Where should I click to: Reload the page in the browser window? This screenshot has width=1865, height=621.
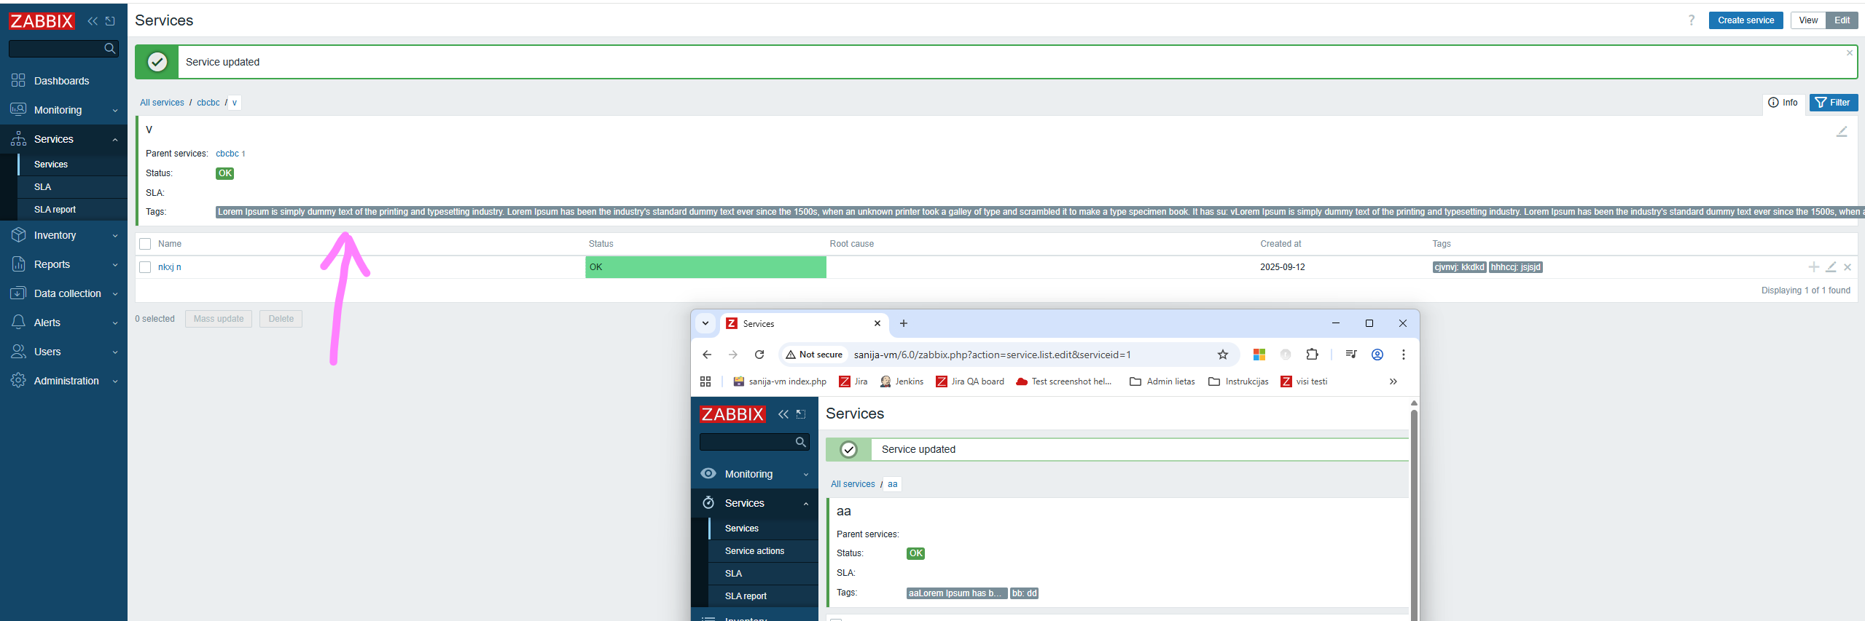click(759, 355)
